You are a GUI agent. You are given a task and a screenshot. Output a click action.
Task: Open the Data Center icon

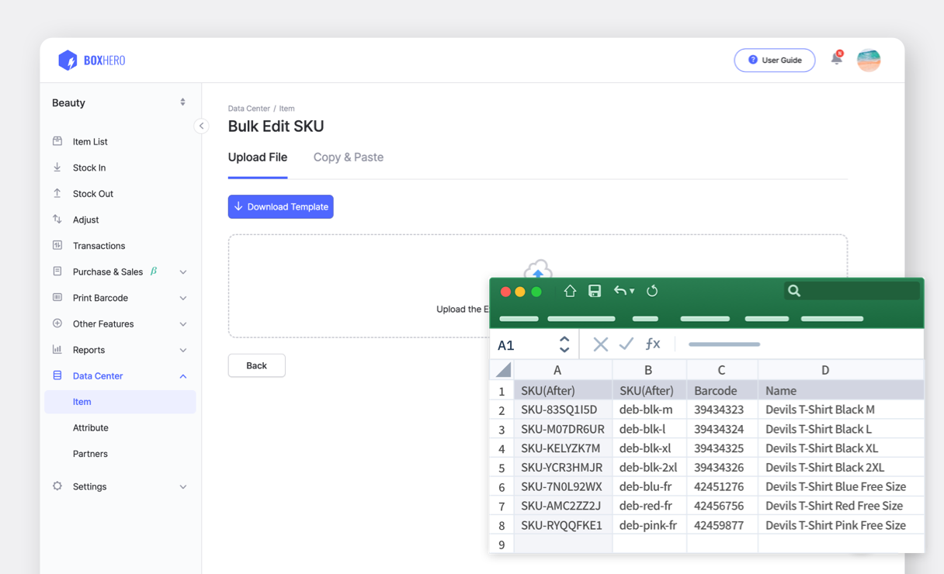tap(58, 375)
